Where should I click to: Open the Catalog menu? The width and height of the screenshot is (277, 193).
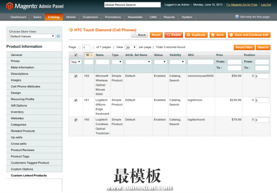coord(54,17)
